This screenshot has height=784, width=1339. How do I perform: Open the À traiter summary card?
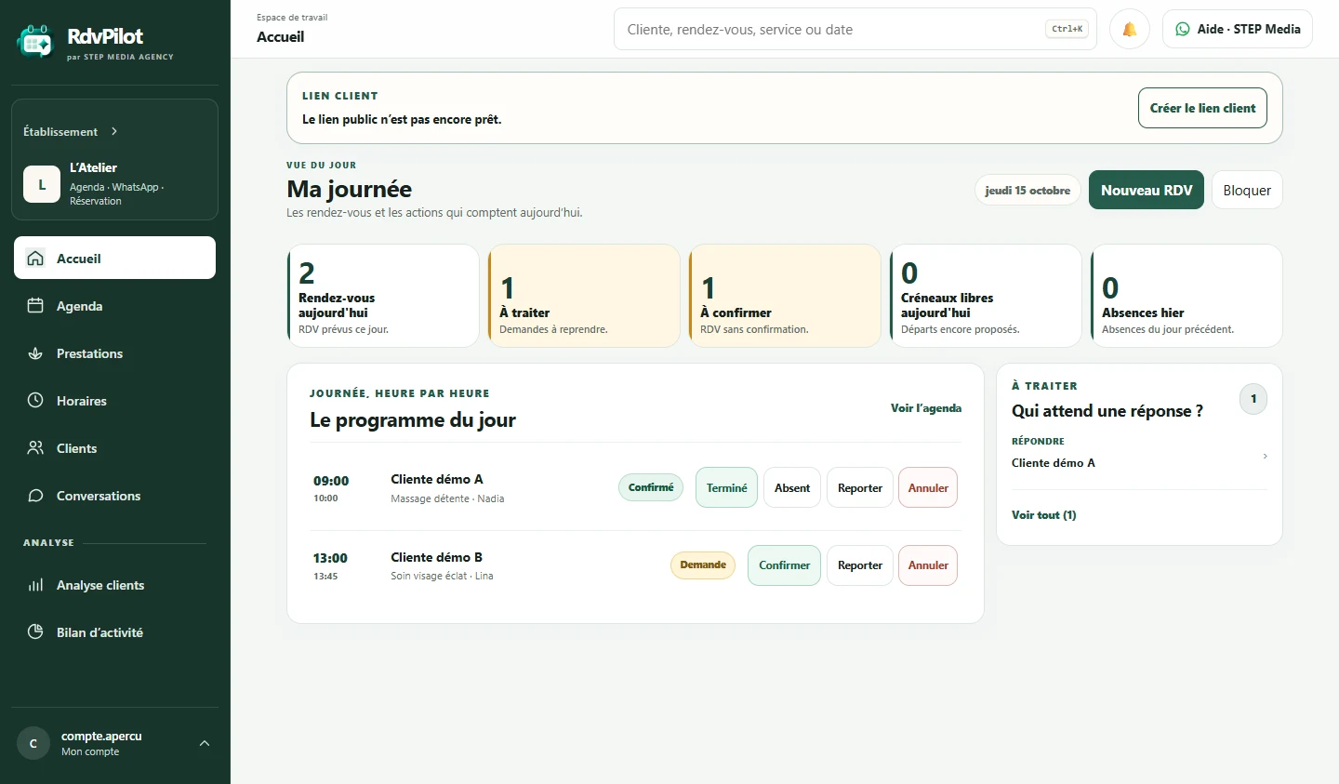pos(584,296)
